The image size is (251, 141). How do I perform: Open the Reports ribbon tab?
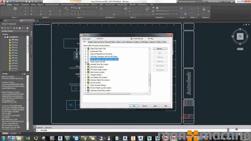pyautogui.click(x=40, y=4)
